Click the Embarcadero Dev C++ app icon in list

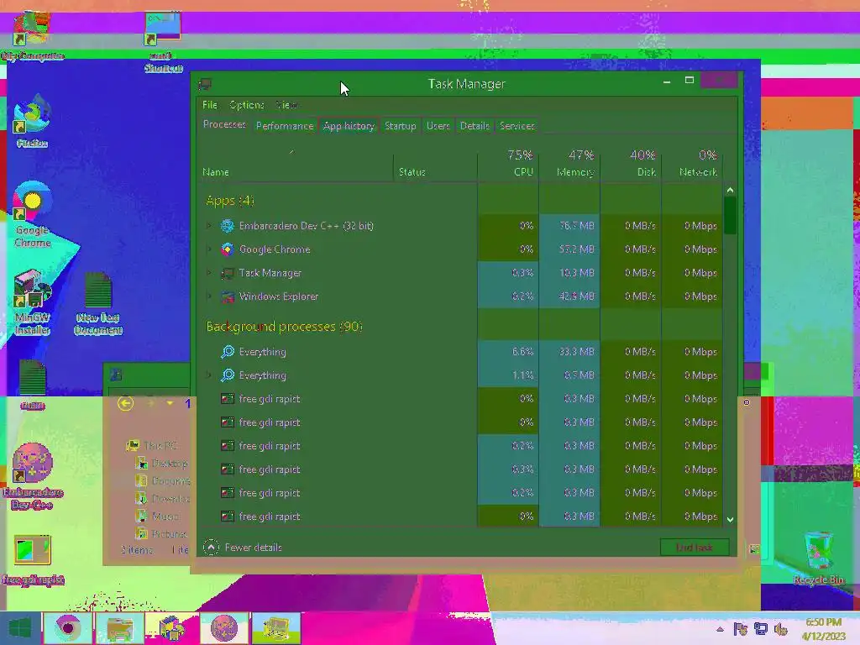(x=227, y=225)
